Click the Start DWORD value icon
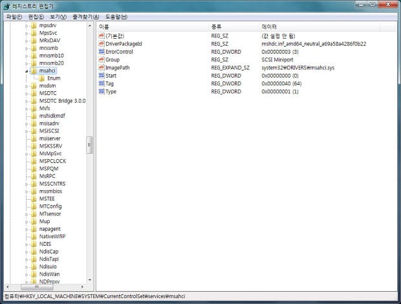 (101, 76)
